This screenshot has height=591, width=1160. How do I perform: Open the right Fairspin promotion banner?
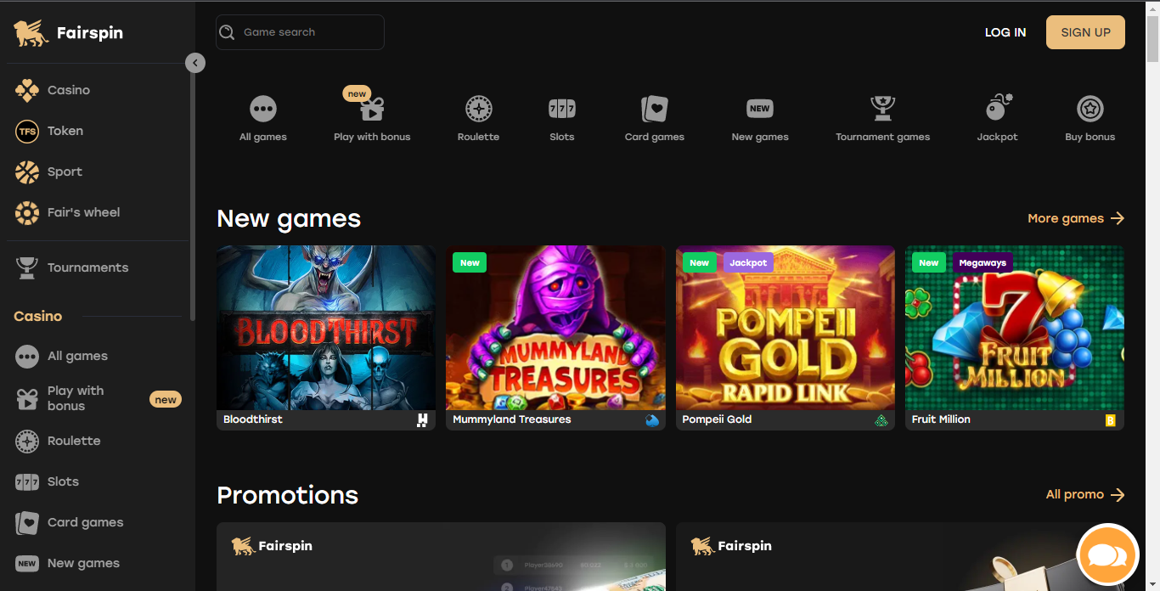pyautogui.click(x=900, y=556)
